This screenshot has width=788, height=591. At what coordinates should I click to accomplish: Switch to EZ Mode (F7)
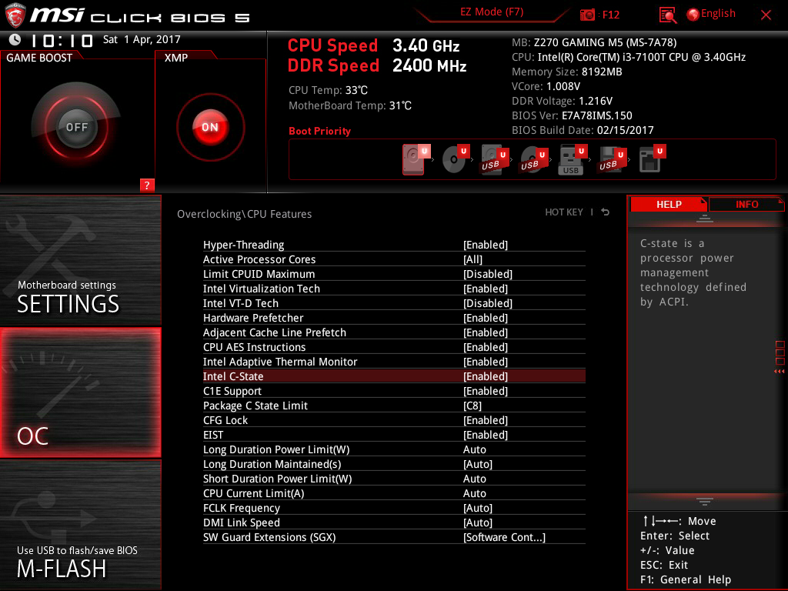492,12
